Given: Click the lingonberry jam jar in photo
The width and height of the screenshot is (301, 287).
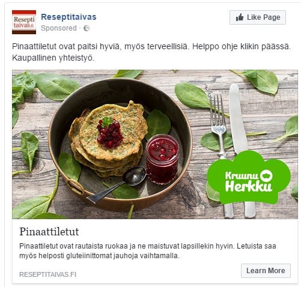Looking at the screenshot, I should coord(162,159).
